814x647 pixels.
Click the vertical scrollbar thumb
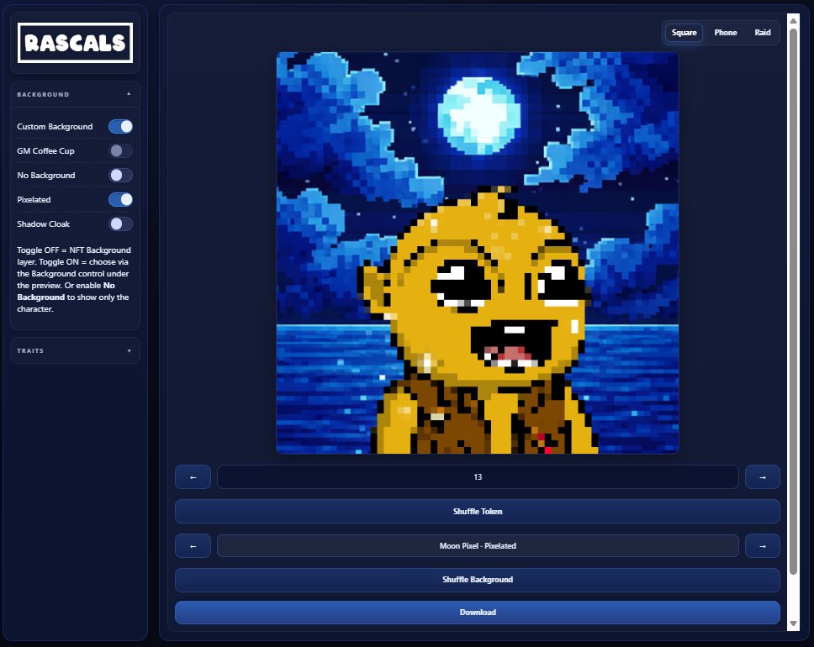[x=793, y=302]
